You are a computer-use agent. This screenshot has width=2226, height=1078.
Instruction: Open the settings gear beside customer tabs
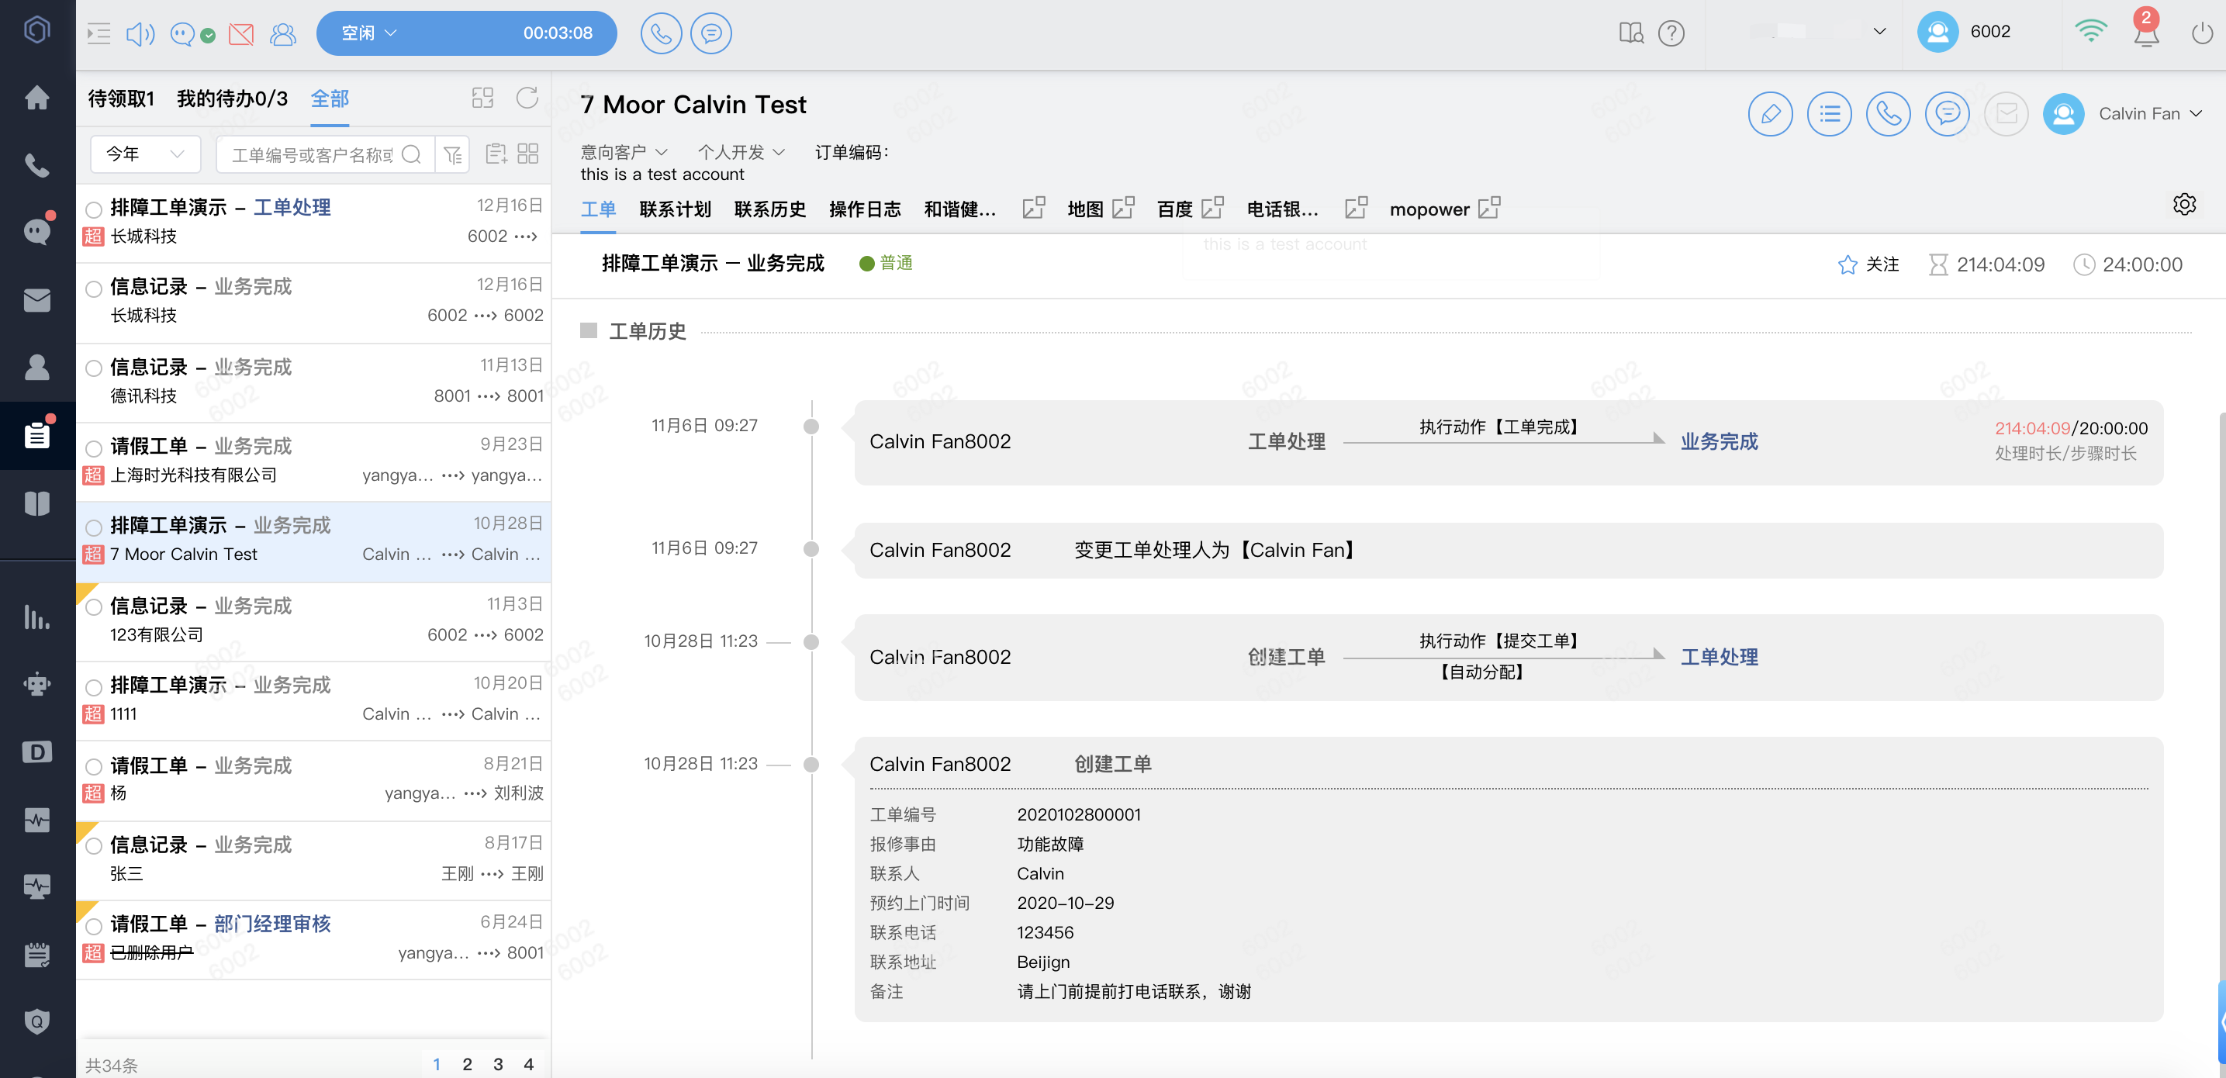point(2183,205)
